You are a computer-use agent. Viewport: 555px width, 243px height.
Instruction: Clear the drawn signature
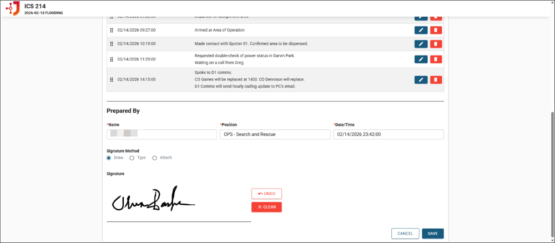pyautogui.click(x=266, y=207)
